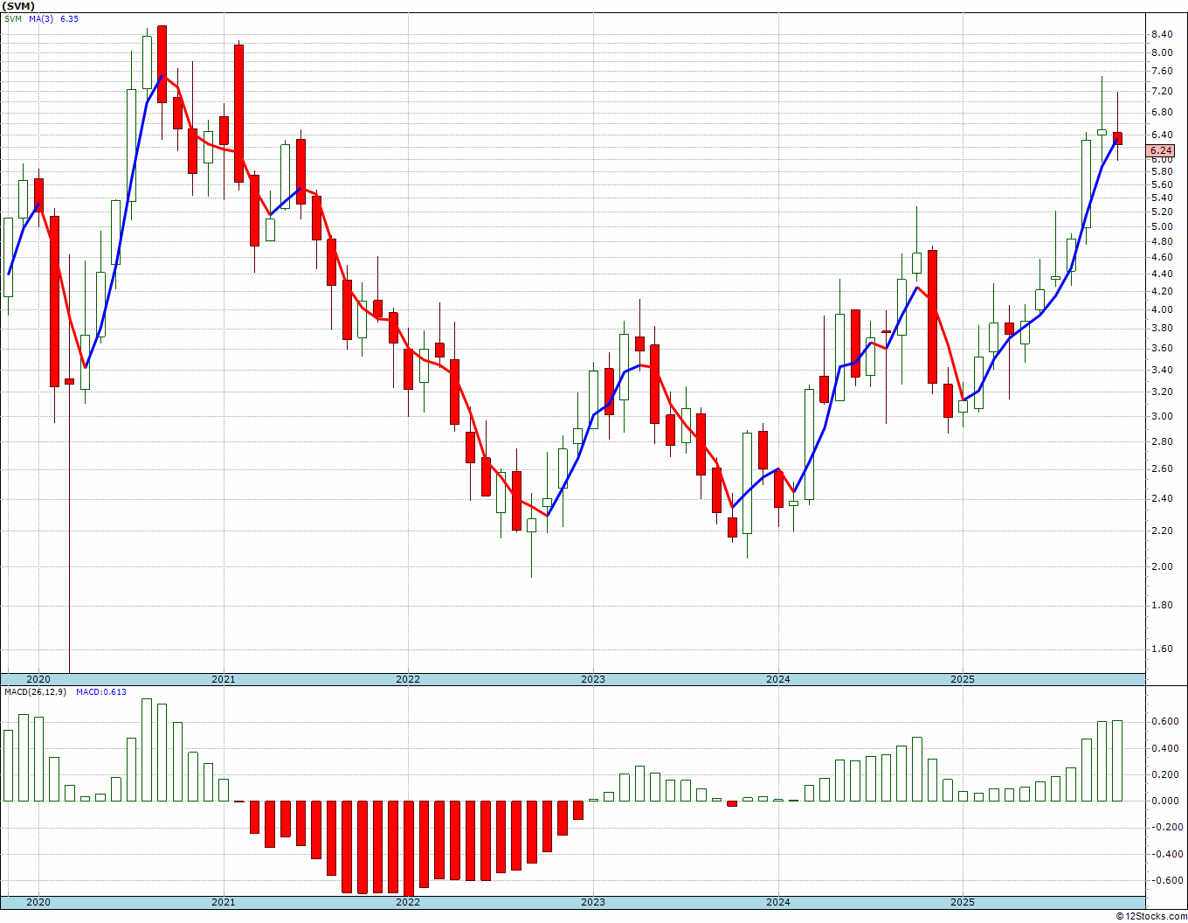Click the 6.40 price axis label
Screen dimensions: 1188x923
click(1162, 135)
